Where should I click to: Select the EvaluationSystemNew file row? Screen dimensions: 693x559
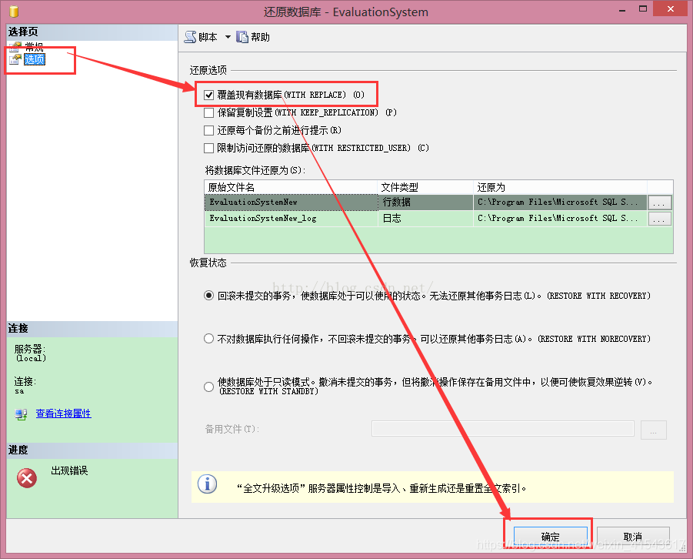pyautogui.click(x=426, y=203)
